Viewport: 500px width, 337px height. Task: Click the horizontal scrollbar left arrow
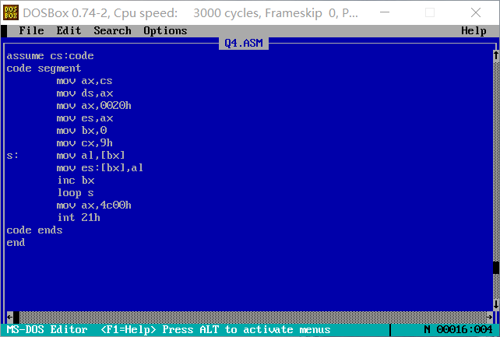click(9, 318)
